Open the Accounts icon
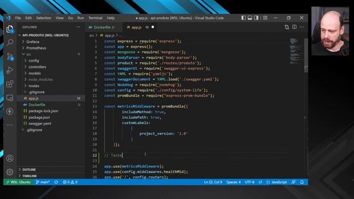Screen dimensions: 354x199 coord(10,158)
